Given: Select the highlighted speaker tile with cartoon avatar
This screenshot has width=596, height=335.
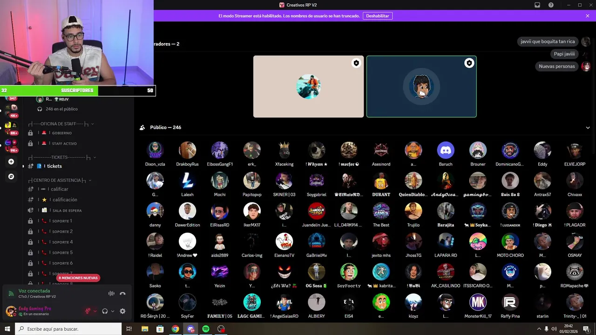Looking at the screenshot, I should [421, 87].
